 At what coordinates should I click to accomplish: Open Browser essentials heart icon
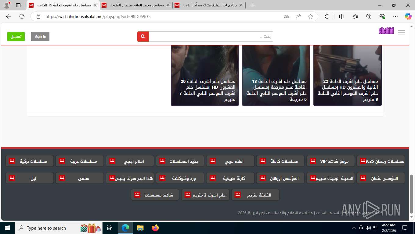click(x=382, y=16)
